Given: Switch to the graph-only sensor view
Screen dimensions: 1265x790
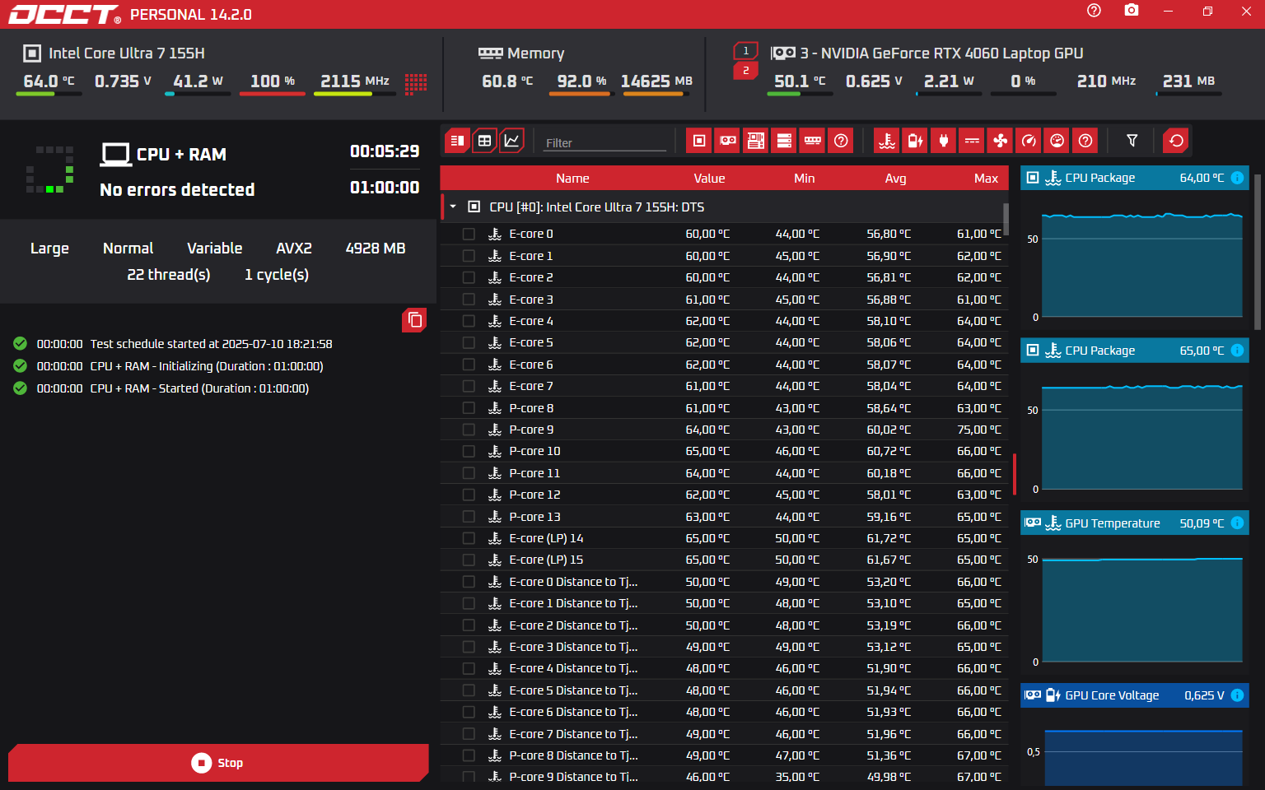Looking at the screenshot, I should click(x=511, y=141).
